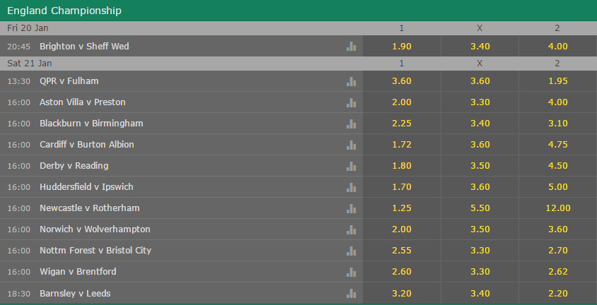View stats icon for Derby v Reading
597x305 pixels.
(x=351, y=166)
